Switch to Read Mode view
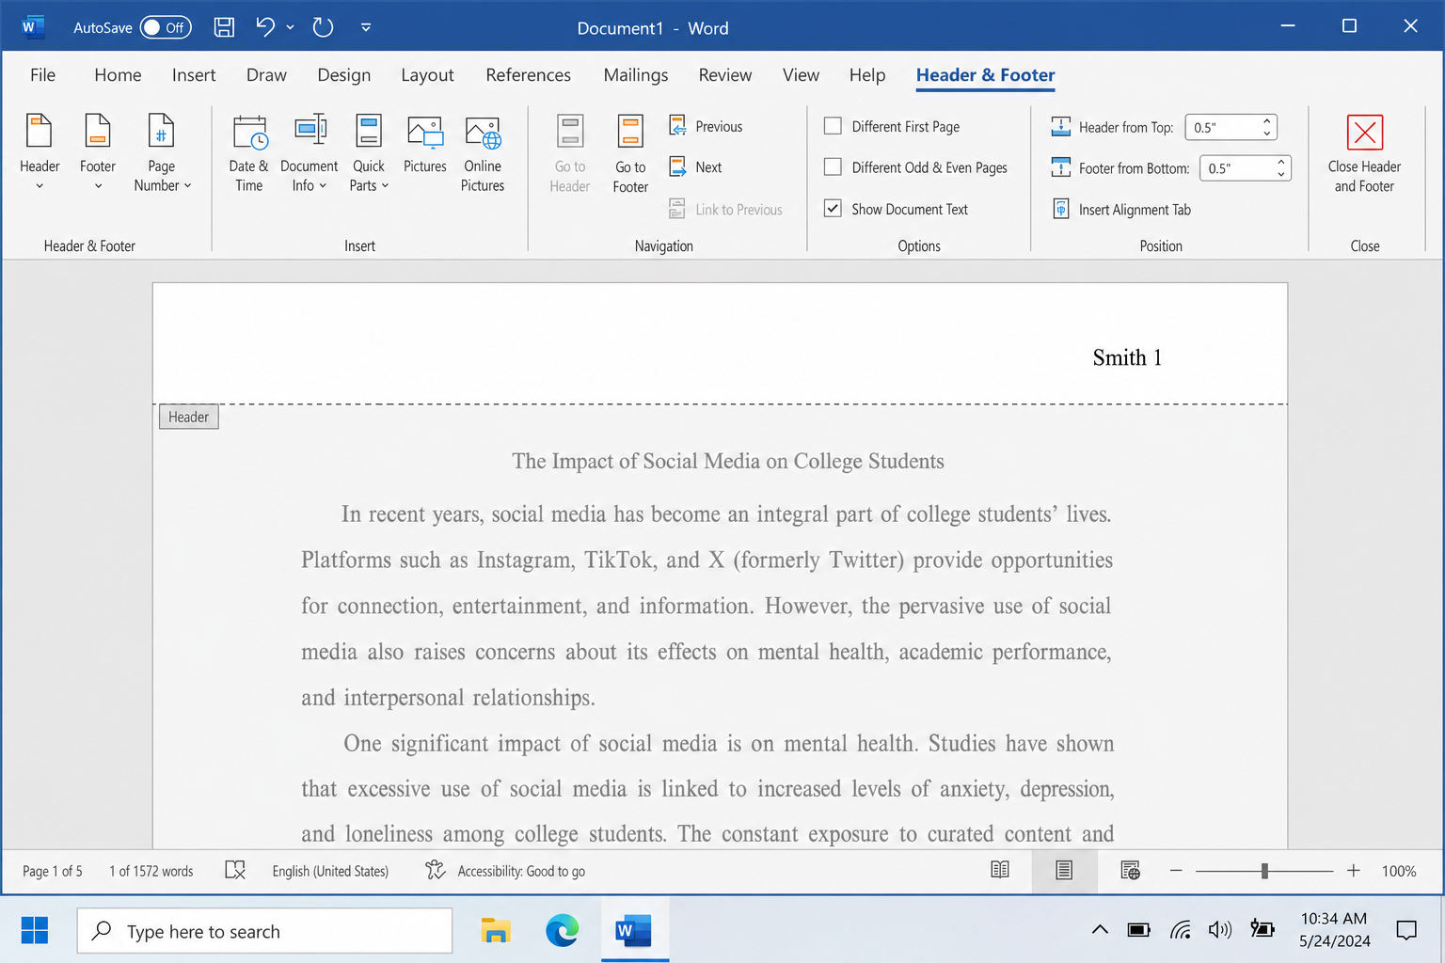This screenshot has height=963, width=1445. 1000,871
